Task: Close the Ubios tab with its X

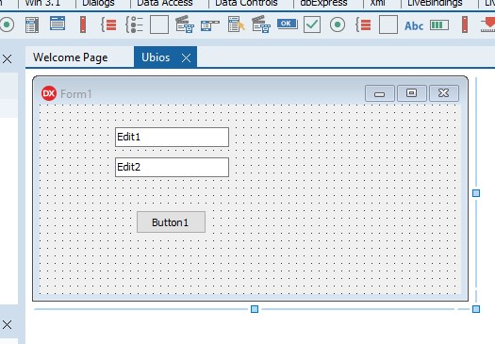Action: [187, 57]
